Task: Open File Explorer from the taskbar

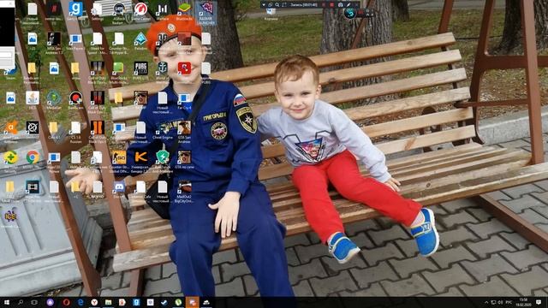Action: coord(109,302)
